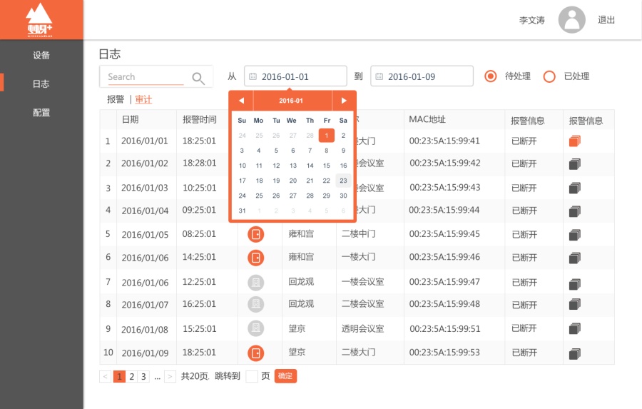This screenshot has width=642, height=409.
Task: Go to next month in calendar
Action: (x=344, y=101)
